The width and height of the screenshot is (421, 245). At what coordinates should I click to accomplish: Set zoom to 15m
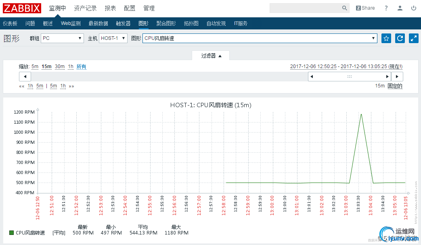46,66
